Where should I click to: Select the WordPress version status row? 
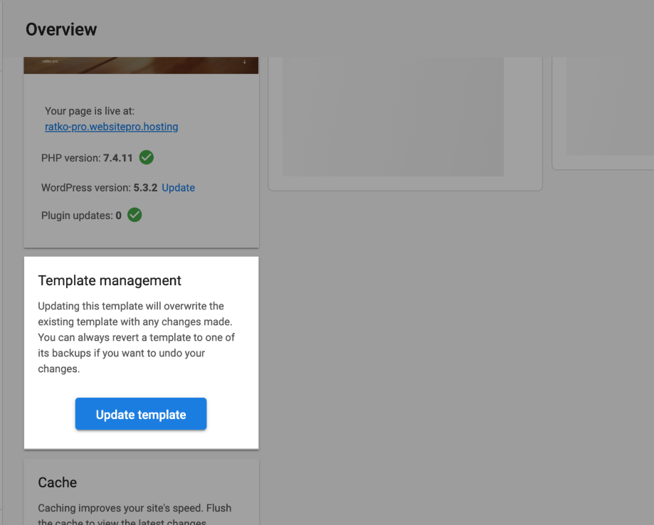tap(107, 187)
